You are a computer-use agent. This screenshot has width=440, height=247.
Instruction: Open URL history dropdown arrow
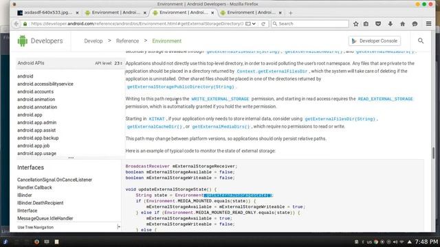(254, 24)
